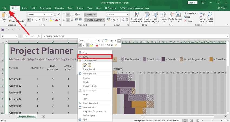Image resolution: width=230 pixels, height=122 pixels.
Task: Decrease font size in the ribbon
Action: (59, 15)
